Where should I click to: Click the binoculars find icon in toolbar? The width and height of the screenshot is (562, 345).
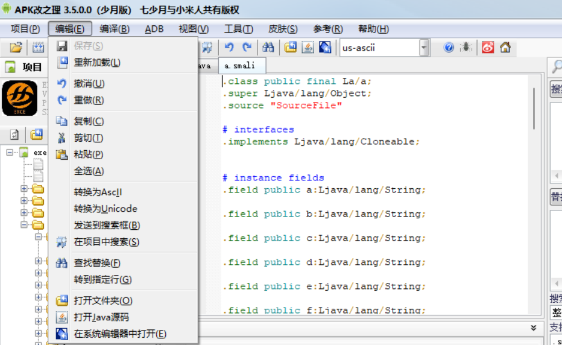tap(268, 47)
